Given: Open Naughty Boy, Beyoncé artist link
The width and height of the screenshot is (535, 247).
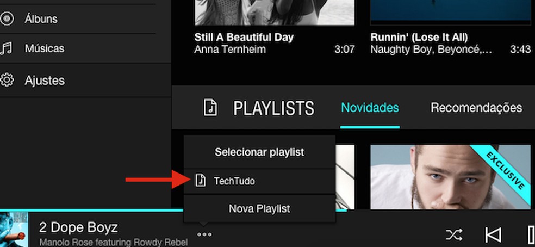Looking at the screenshot, I should 431,50.
